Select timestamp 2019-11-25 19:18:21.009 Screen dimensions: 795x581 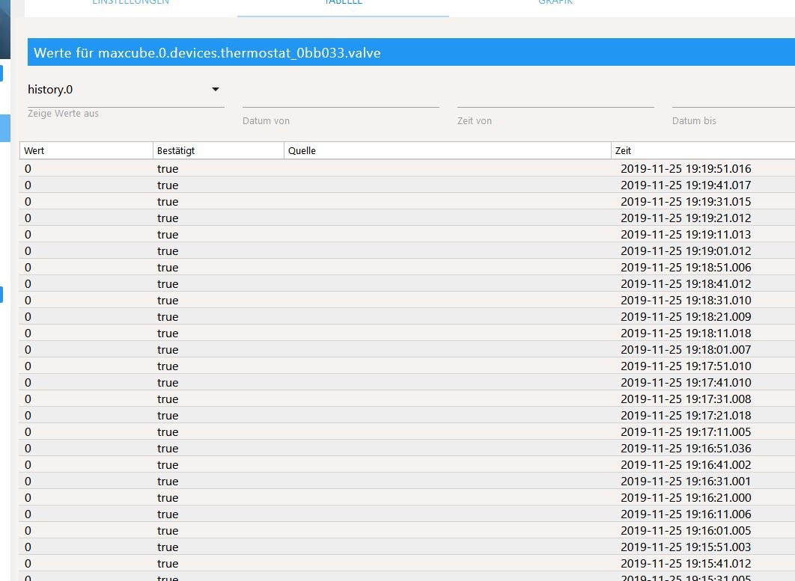point(686,317)
